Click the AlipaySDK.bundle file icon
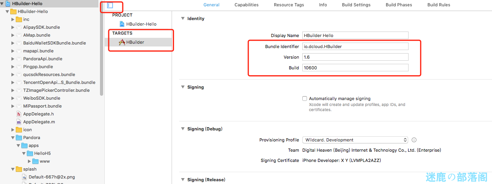This screenshot has height=184, width=492. pos(18,27)
